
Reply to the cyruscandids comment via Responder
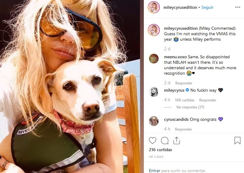(183, 129)
